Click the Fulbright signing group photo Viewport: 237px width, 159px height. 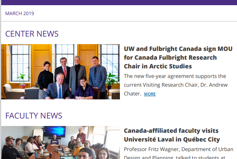(x=61, y=72)
